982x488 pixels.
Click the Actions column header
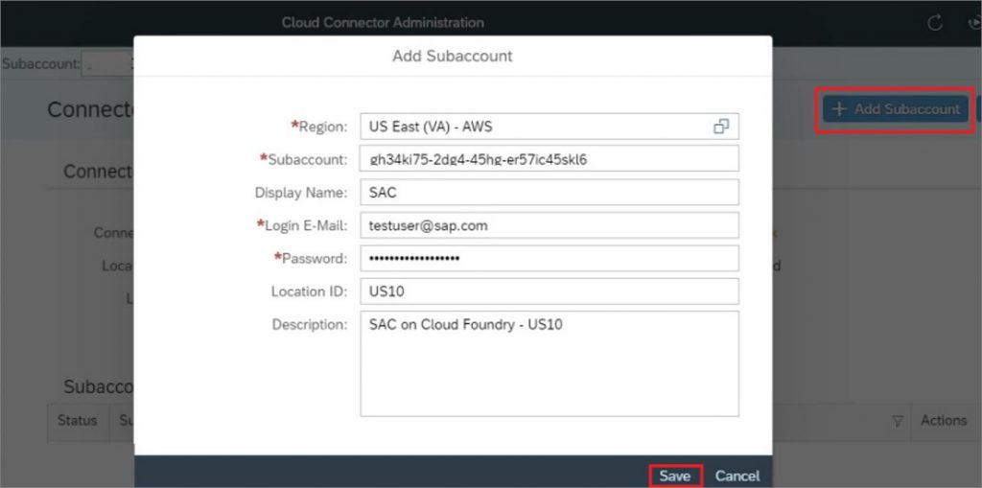point(944,420)
